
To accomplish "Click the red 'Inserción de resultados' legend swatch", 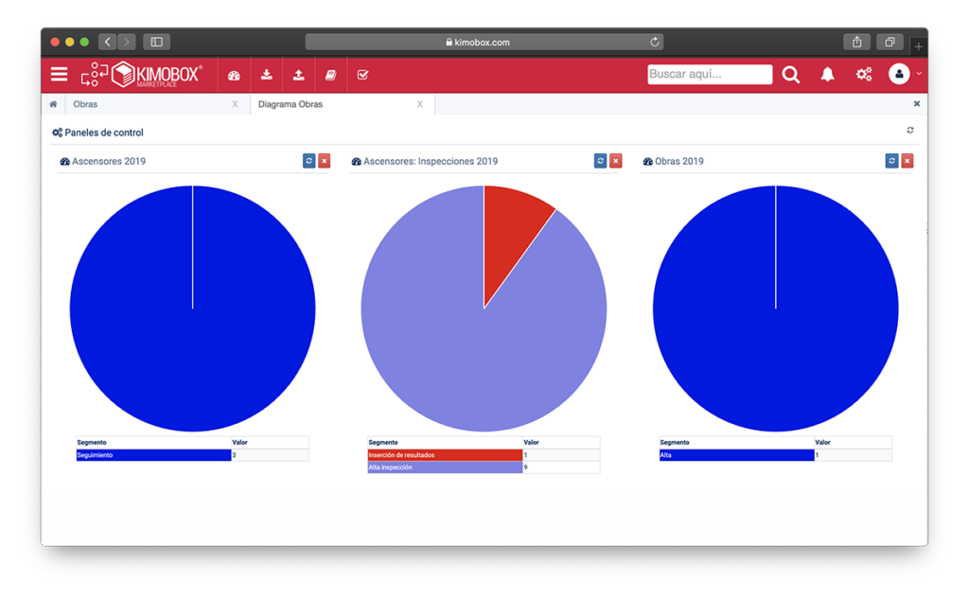I will coord(445,455).
